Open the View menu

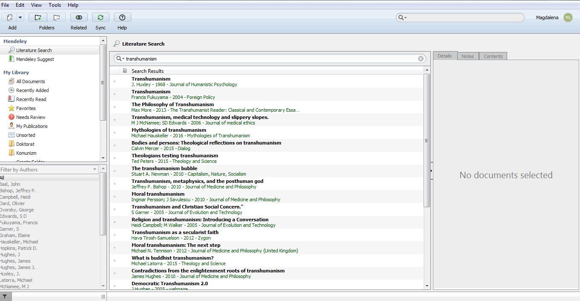[37, 5]
